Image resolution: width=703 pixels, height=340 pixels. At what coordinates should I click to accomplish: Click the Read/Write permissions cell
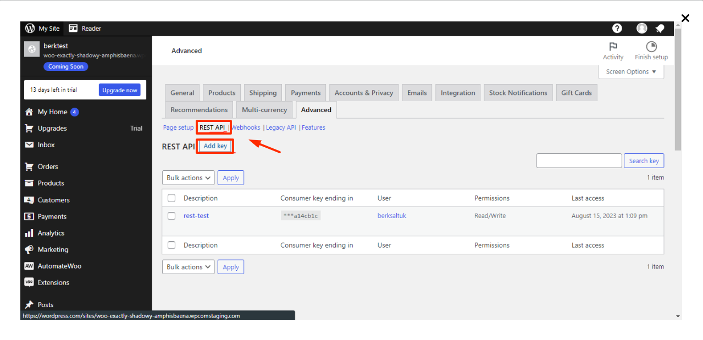pyautogui.click(x=490, y=216)
